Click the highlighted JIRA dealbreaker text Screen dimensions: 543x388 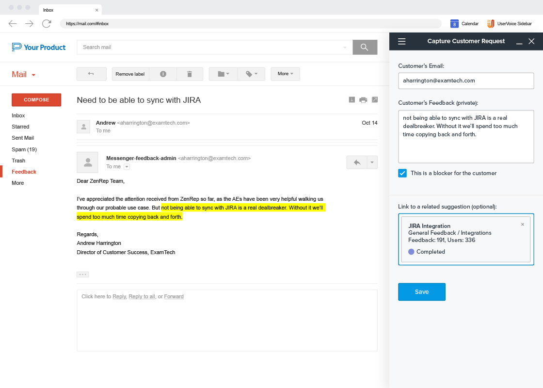click(201, 212)
